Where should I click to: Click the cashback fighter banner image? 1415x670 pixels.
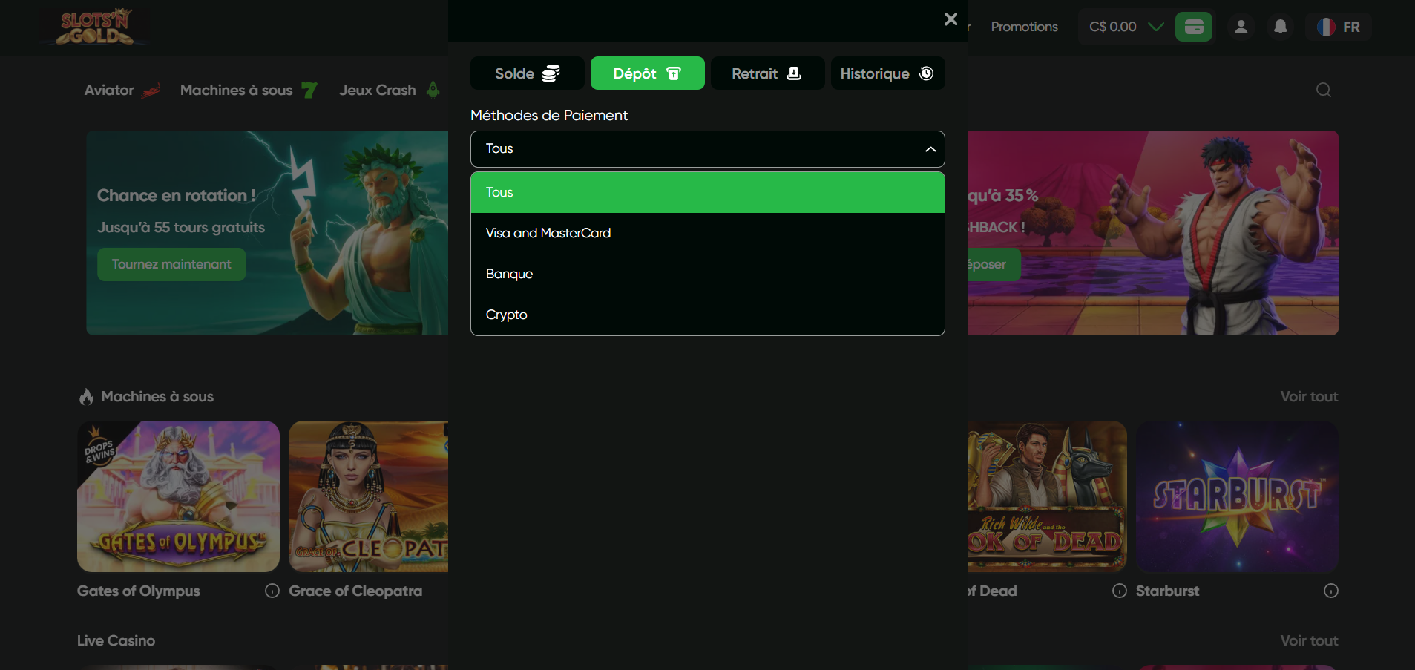pyautogui.click(x=1152, y=233)
